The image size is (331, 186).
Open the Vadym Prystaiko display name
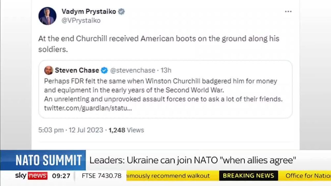89,12
